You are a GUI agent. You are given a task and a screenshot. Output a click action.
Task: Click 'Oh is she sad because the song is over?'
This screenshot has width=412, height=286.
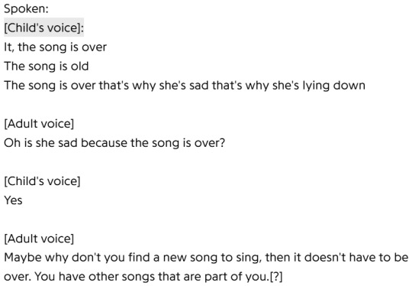pos(114,143)
